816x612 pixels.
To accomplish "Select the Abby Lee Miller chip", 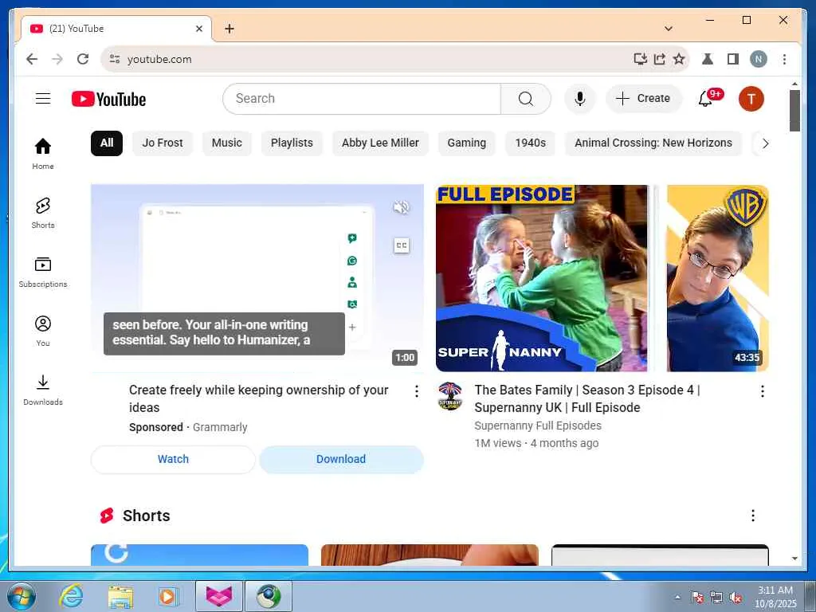I will (x=380, y=143).
